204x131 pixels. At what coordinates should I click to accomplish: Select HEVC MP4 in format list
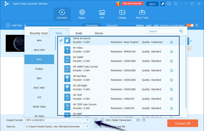pyautogui.click(x=39, y=50)
